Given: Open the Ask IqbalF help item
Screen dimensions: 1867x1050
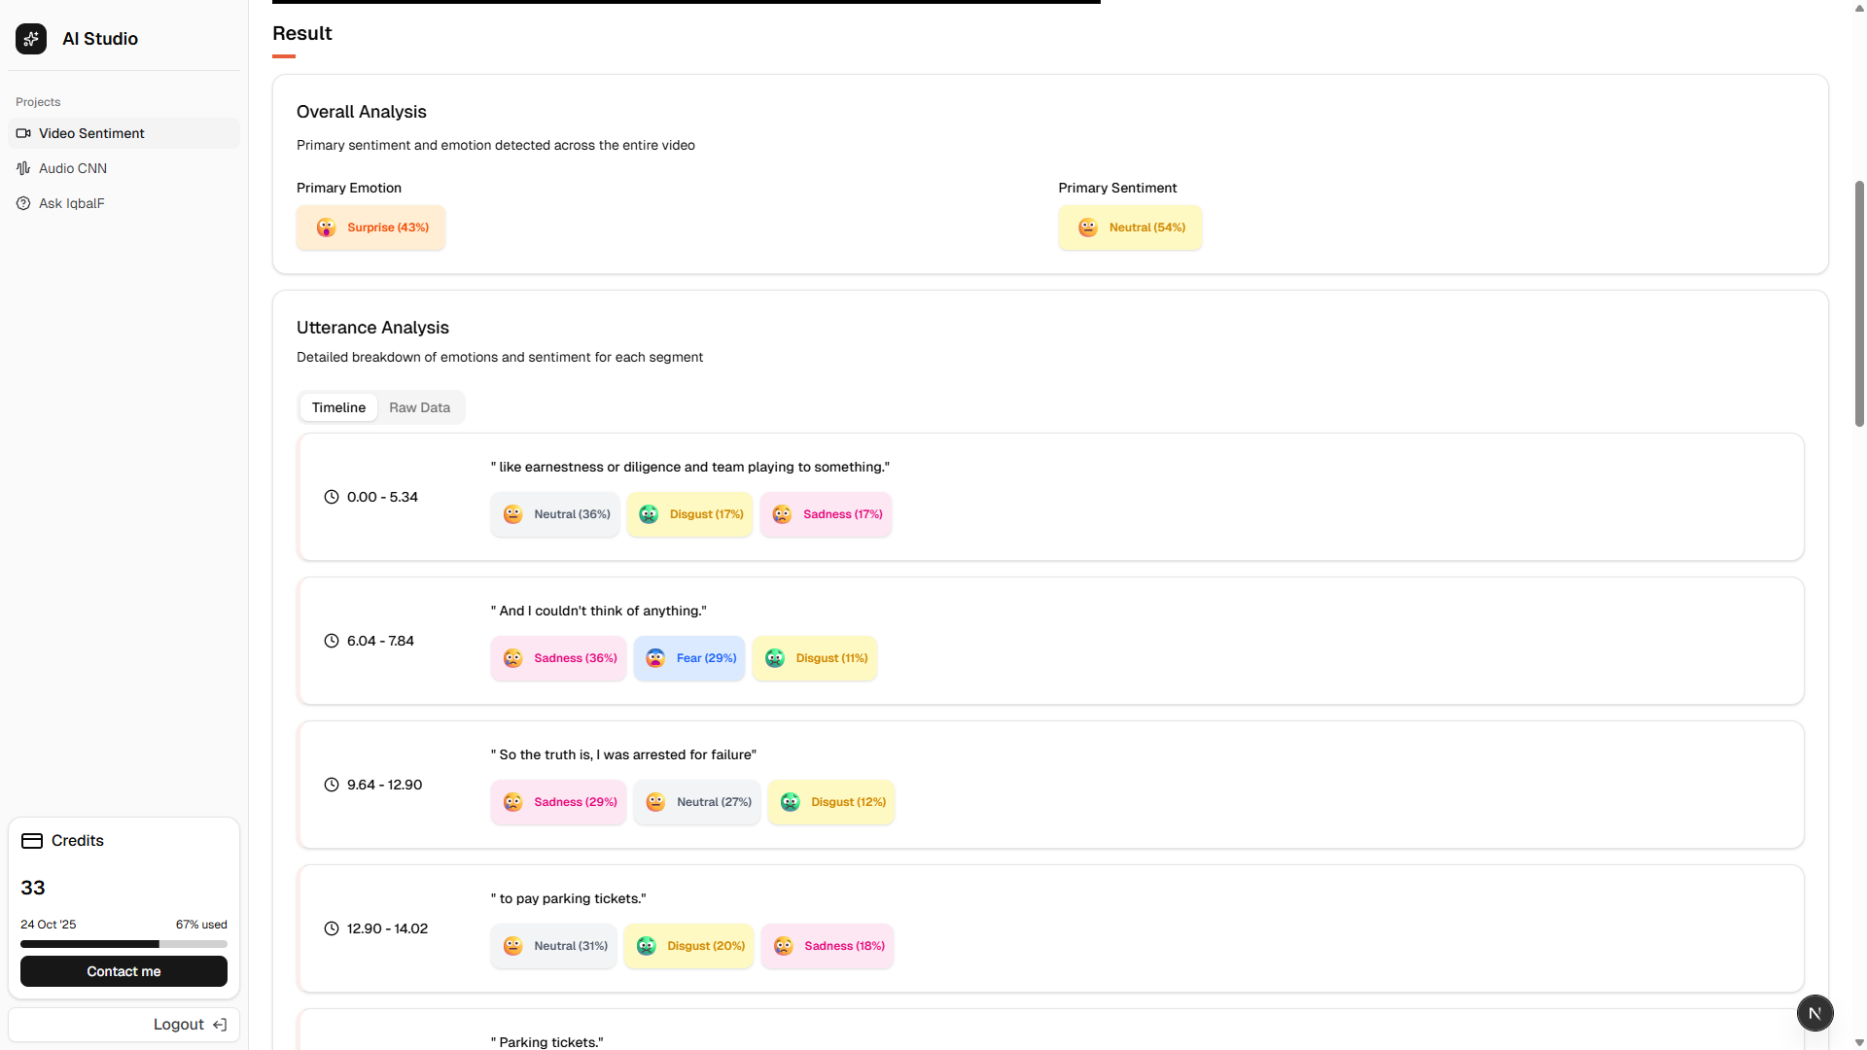Looking at the screenshot, I should point(71,203).
